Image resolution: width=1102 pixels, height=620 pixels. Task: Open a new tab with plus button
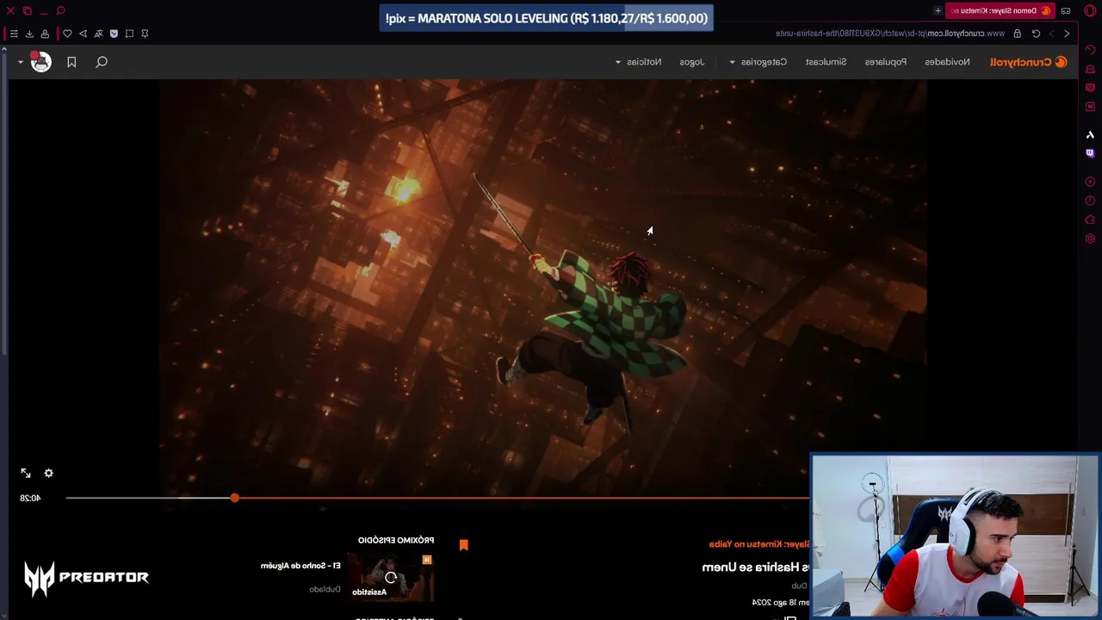[938, 10]
